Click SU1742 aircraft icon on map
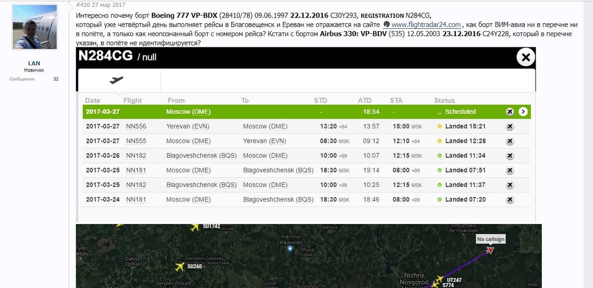This screenshot has height=288, width=593. click(195, 227)
